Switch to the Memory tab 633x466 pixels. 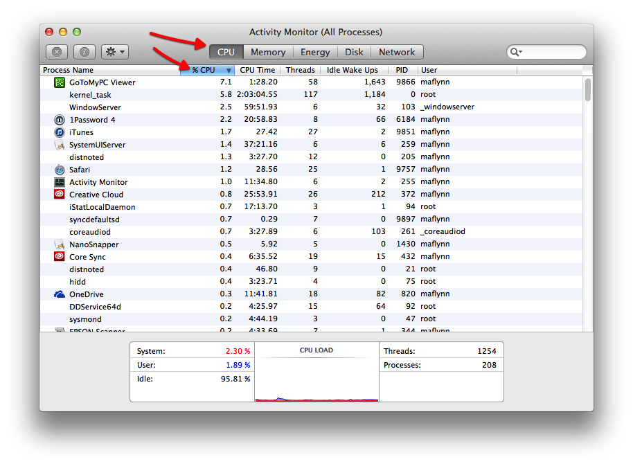point(268,52)
